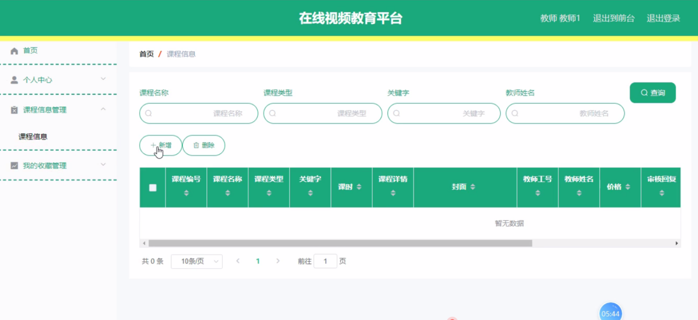Screen dimensions: 698x320
Task: Collapse the 课程信息管理 menu chevron
Action: pos(103,109)
